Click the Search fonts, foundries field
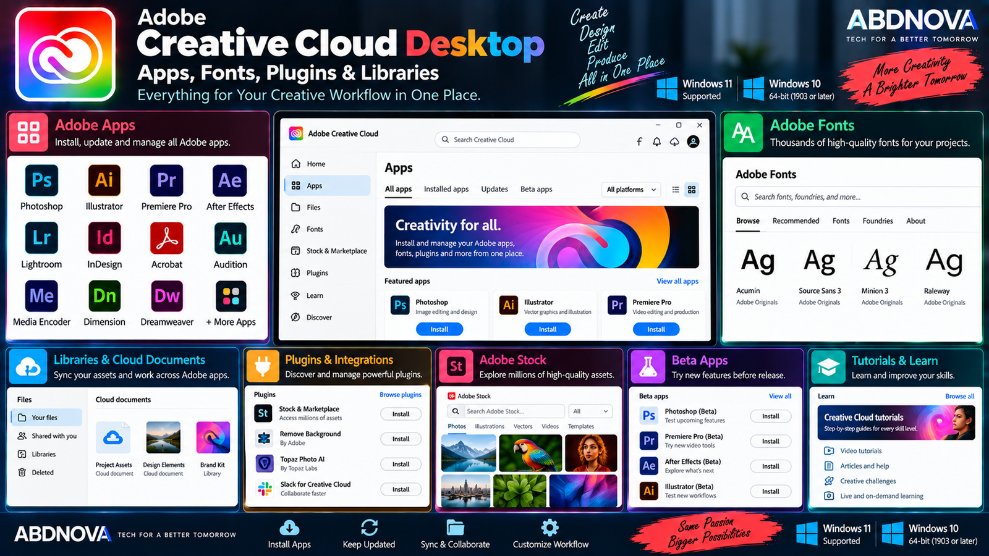Image resolution: width=989 pixels, height=556 pixels. pos(858,197)
